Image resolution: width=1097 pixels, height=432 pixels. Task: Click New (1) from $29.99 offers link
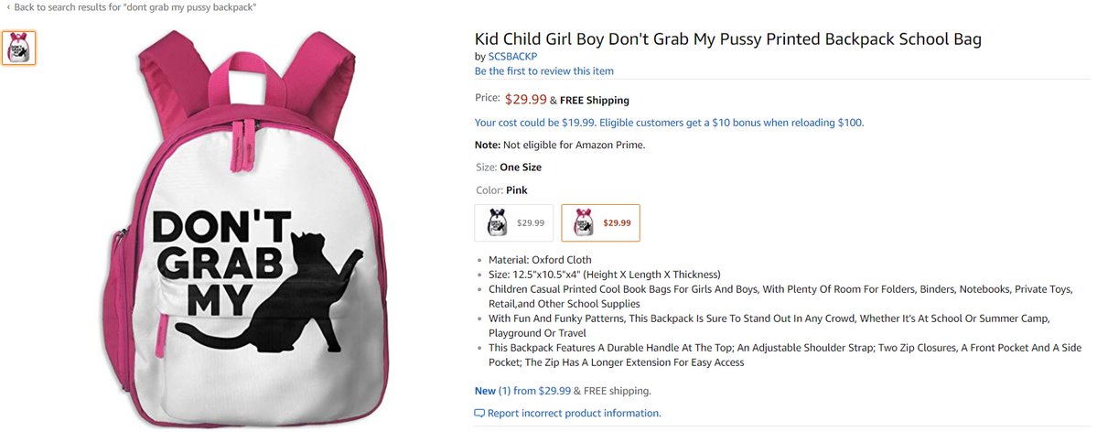coord(522,391)
